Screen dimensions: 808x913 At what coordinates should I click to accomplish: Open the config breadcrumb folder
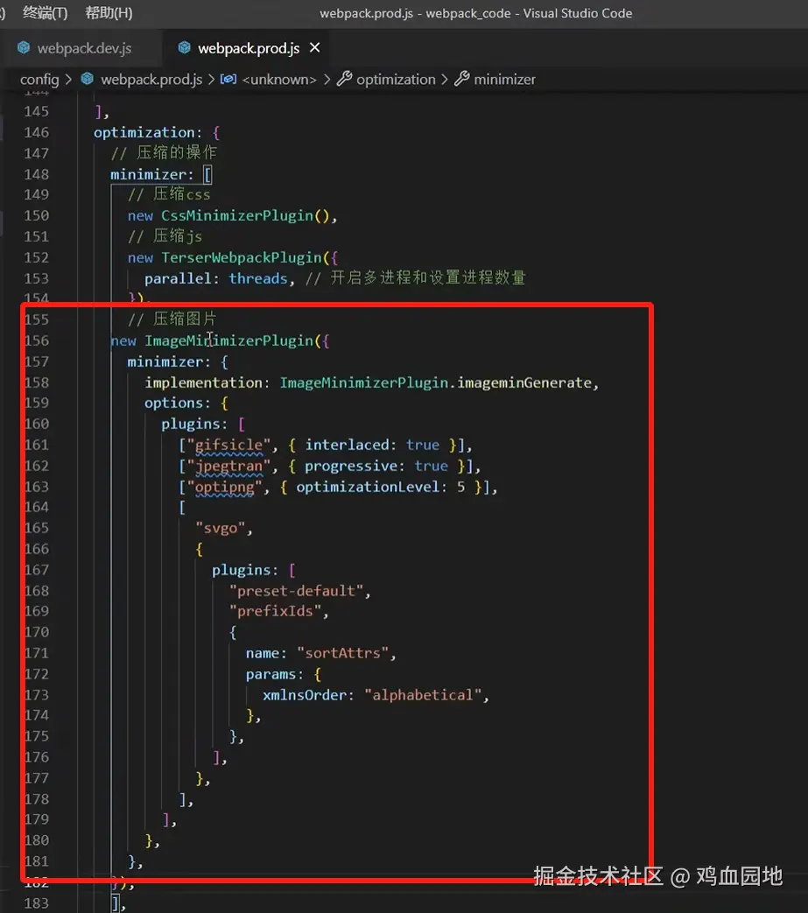click(39, 79)
